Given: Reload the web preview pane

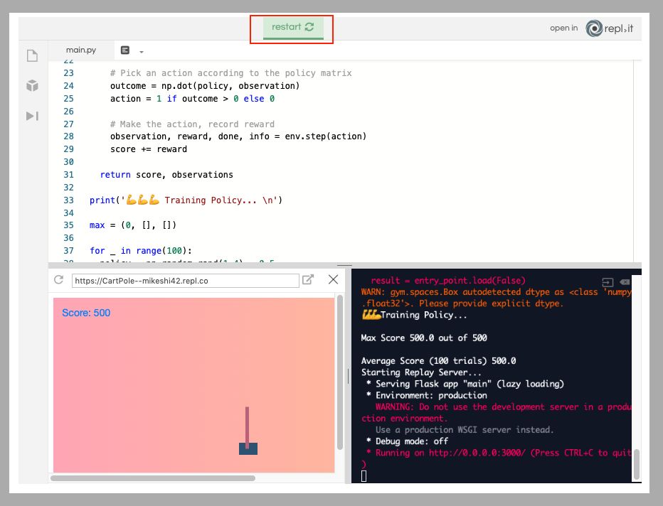Looking at the screenshot, I should 59,280.
